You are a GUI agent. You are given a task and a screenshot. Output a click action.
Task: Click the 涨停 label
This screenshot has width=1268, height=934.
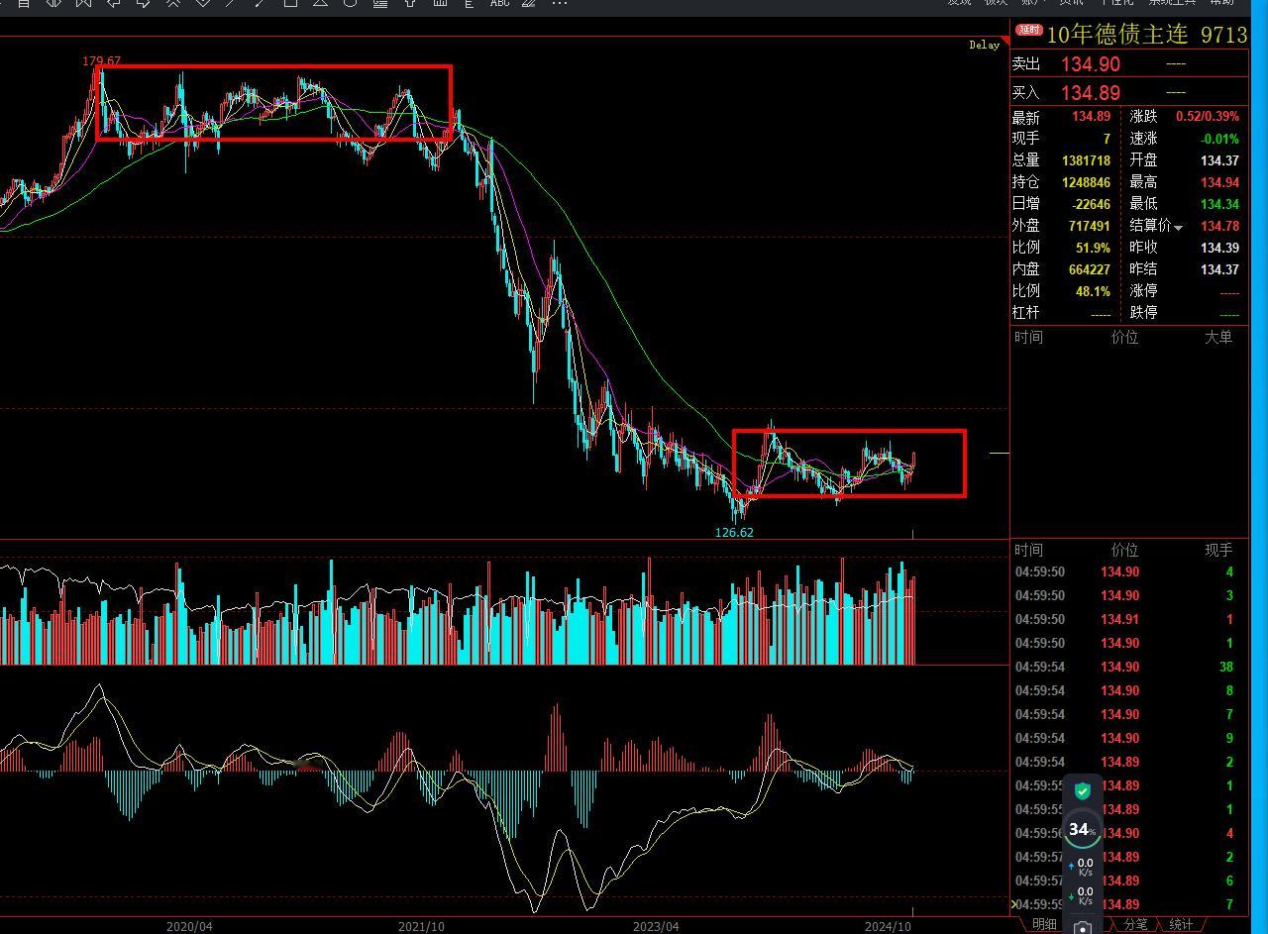point(1143,291)
